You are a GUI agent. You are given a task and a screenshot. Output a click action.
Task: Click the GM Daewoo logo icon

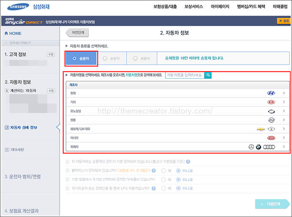pos(271,129)
